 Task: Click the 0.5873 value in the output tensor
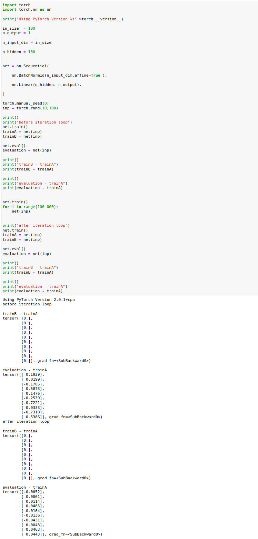[34, 389]
